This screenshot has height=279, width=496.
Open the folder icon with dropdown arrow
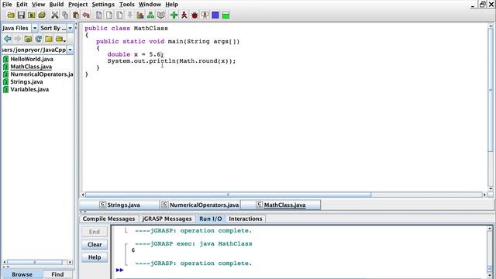click(x=60, y=39)
